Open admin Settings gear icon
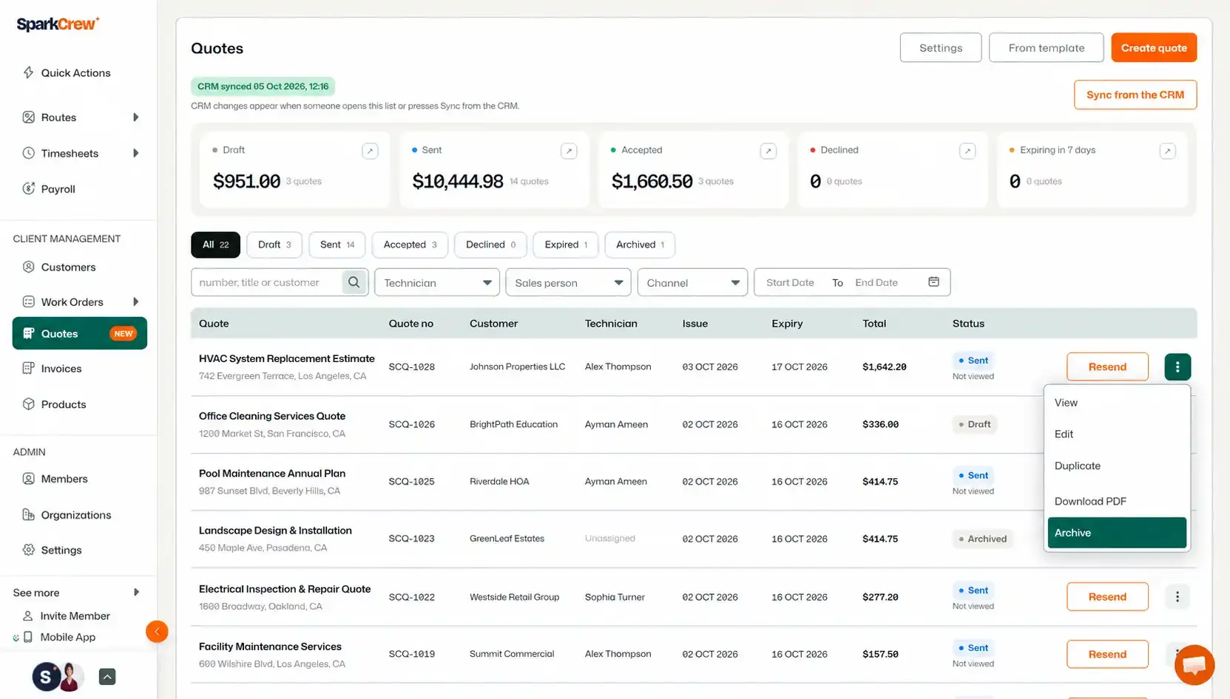This screenshot has width=1230, height=699. [28, 550]
